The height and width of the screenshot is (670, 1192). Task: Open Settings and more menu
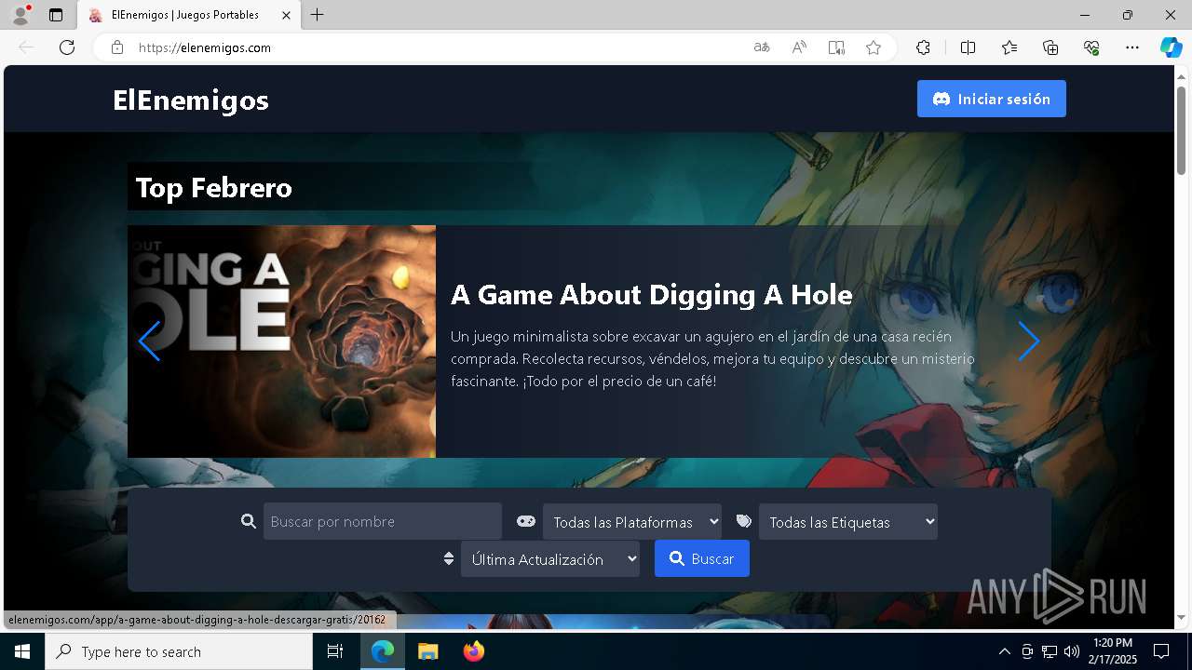[x=1132, y=47]
